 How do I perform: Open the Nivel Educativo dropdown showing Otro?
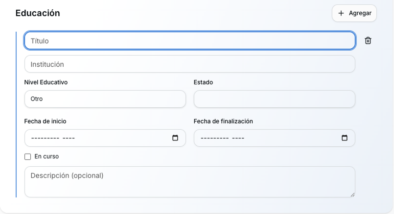tap(105, 99)
